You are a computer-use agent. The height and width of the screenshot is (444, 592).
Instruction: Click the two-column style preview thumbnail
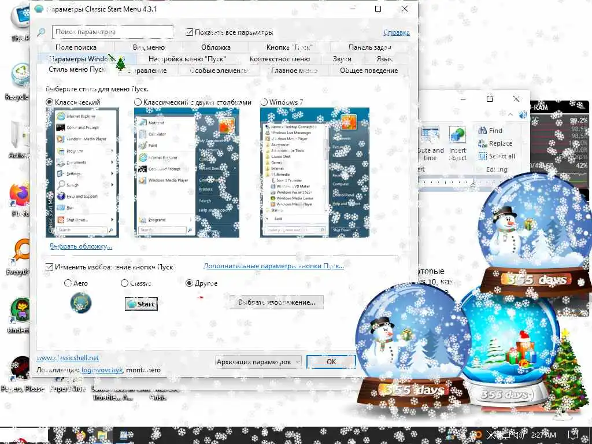point(187,172)
